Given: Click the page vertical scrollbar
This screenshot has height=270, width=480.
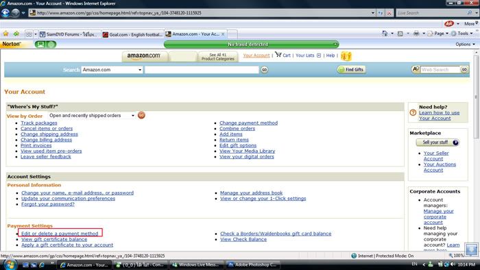Looking at the screenshot, I should point(476,150).
